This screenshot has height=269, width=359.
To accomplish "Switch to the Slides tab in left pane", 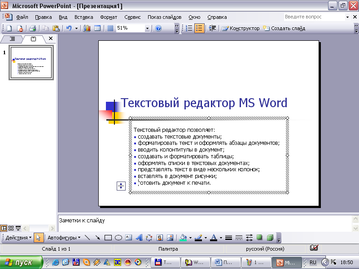I will [x=33, y=39].
